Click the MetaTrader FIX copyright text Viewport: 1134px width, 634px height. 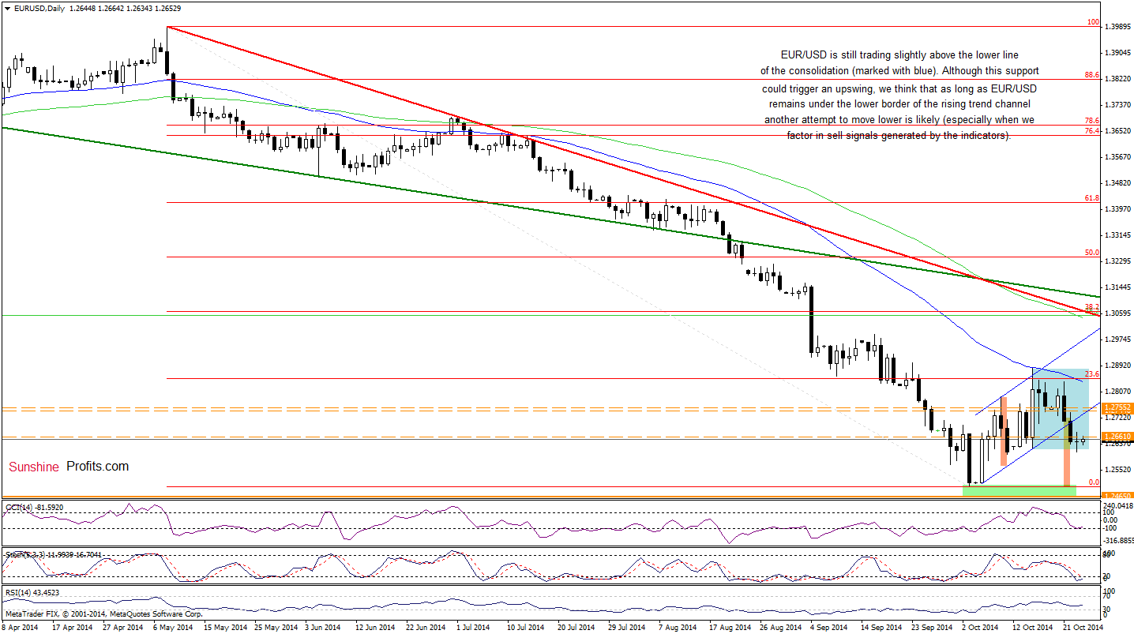point(103,613)
